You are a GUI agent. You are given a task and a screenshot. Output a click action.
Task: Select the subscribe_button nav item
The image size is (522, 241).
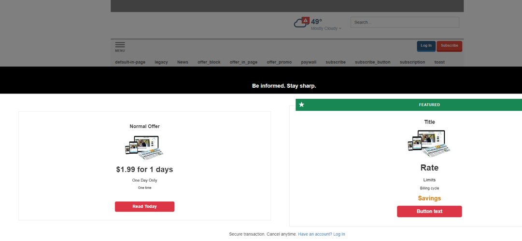tap(372, 62)
